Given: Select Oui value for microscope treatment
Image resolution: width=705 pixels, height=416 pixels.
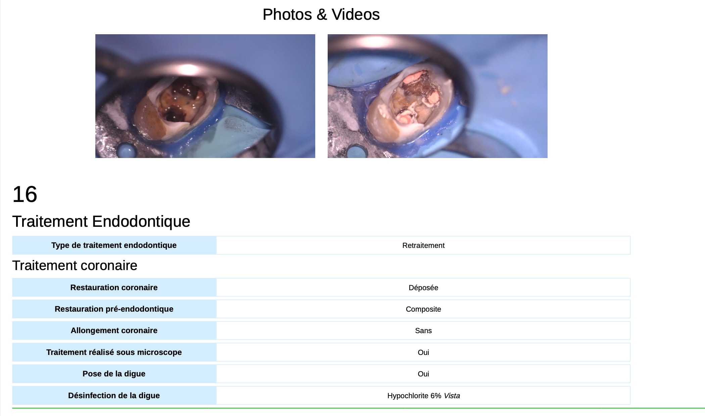Looking at the screenshot, I should (x=423, y=352).
